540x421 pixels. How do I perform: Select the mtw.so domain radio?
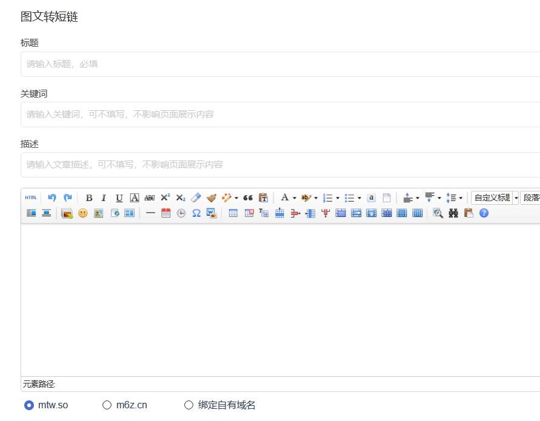(29, 405)
